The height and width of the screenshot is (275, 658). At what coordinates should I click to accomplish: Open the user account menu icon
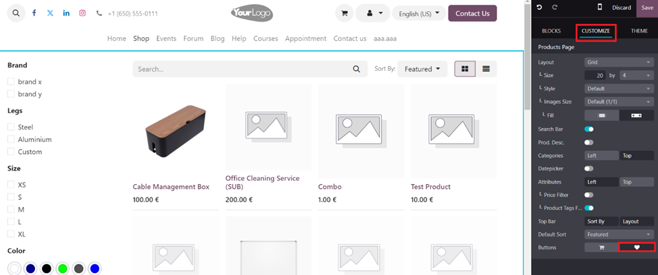point(373,13)
